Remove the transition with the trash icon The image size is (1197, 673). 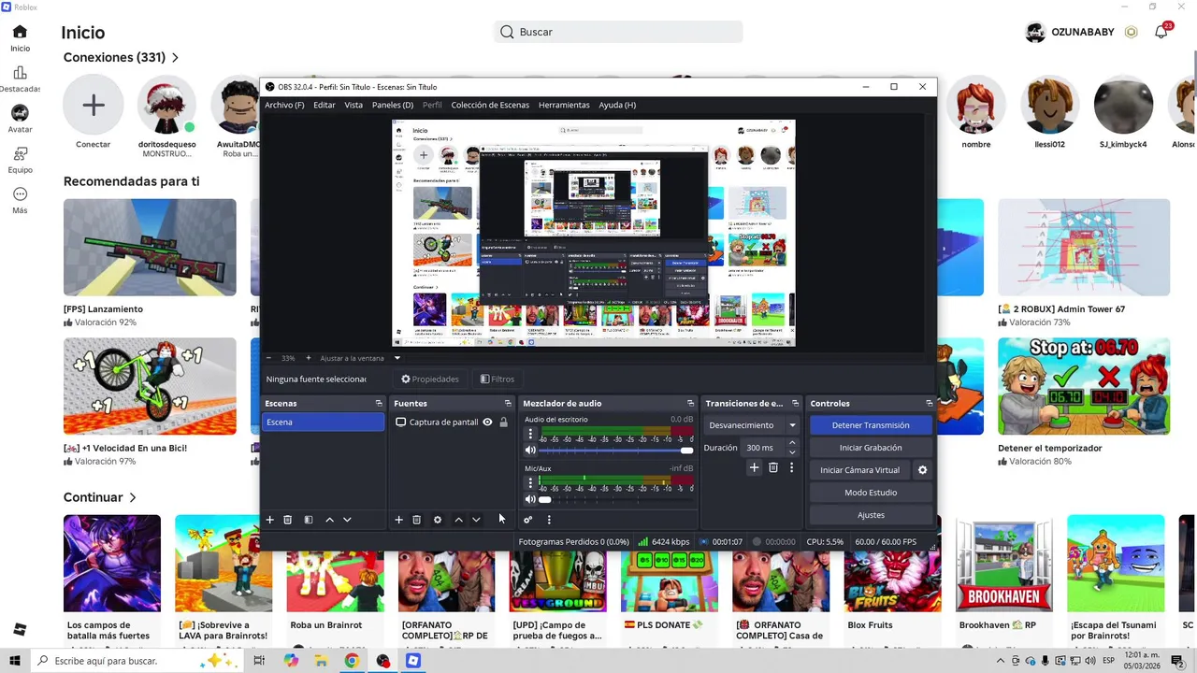point(773,467)
